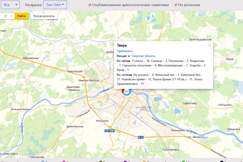Click the Приблизить link

click(x=125, y=51)
